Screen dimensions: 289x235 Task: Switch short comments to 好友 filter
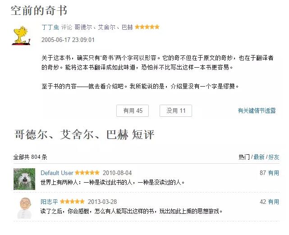[274, 157]
